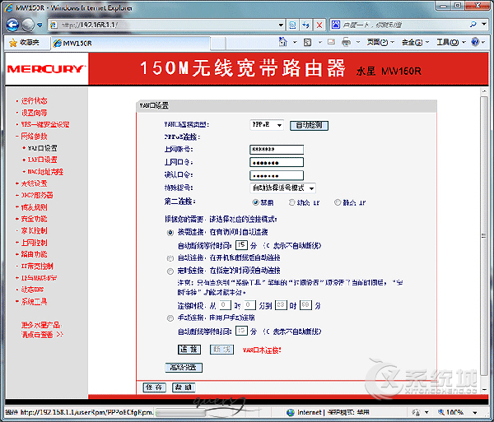Click the page vertical scrollbar
The width and height of the screenshot is (494, 422).
pyautogui.click(x=484, y=236)
